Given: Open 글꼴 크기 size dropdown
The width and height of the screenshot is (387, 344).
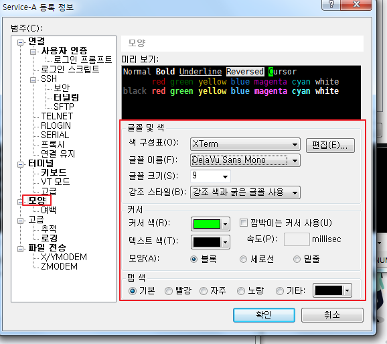Looking at the screenshot, I should tap(210, 176).
